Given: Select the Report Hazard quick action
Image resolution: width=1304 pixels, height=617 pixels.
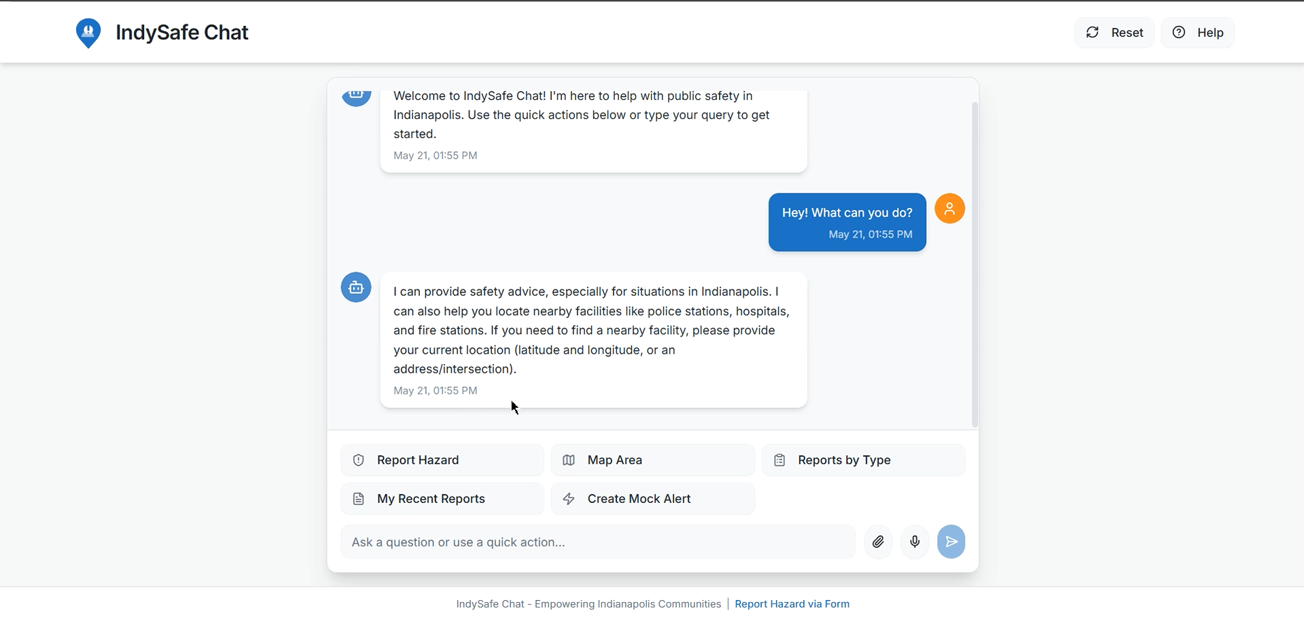Looking at the screenshot, I should coord(442,460).
